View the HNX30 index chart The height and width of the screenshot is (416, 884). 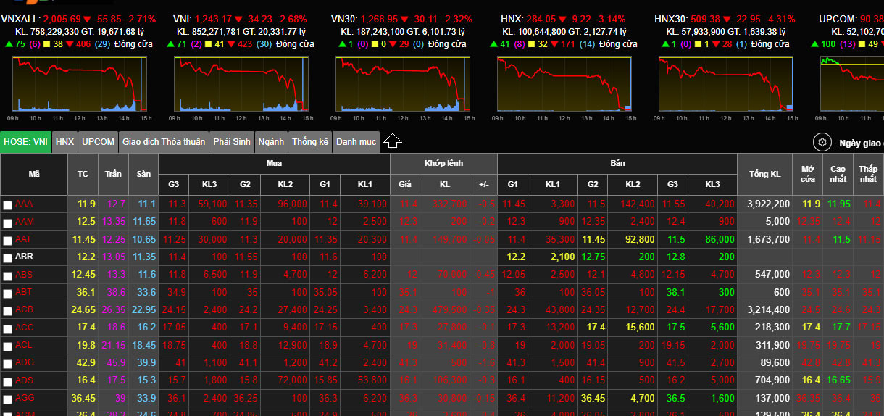click(x=726, y=84)
